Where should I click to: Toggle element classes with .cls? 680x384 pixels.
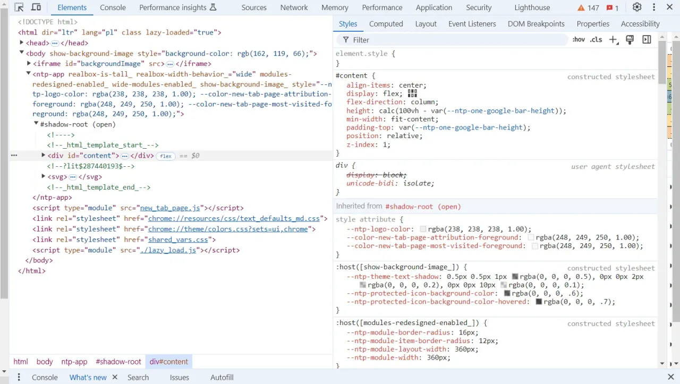pyautogui.click(x=596, y=39)
